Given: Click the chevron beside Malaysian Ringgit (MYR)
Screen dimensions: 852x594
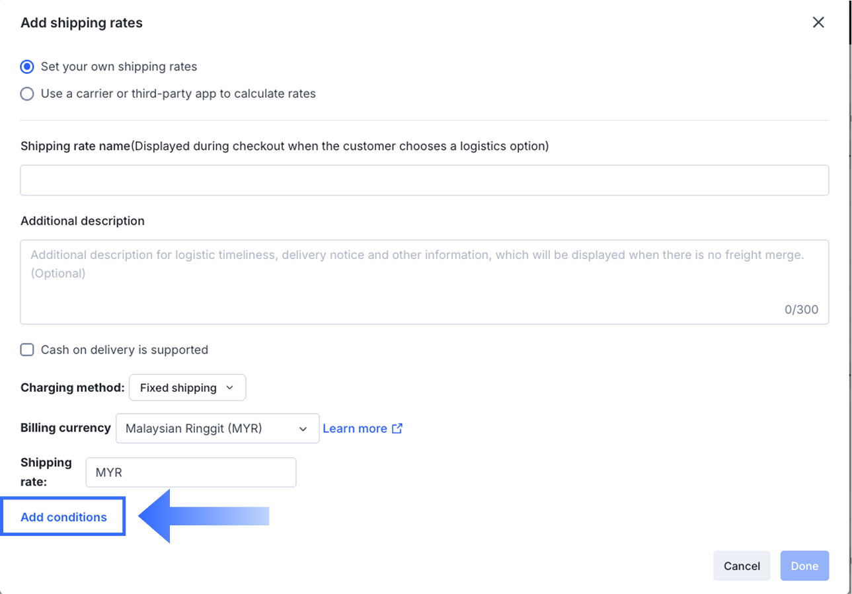Looking at the screenshot, I should [303, 429].
